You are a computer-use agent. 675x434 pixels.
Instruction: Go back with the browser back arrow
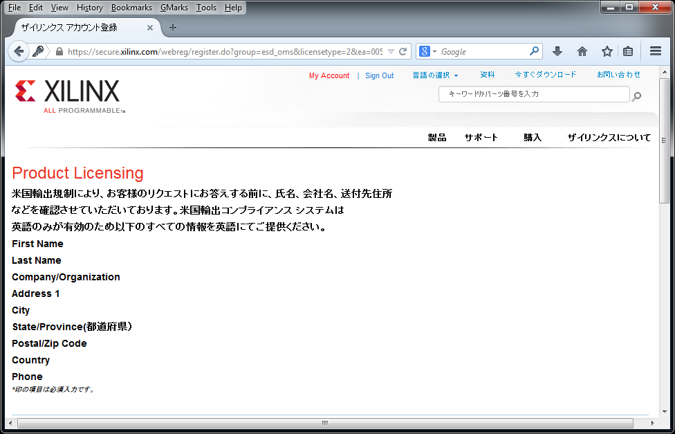19,52
